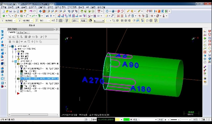The height and width of the screenshot is (124, 212).
Task: Switch to the second tab in Operations Manager
Action: (20, 32)
